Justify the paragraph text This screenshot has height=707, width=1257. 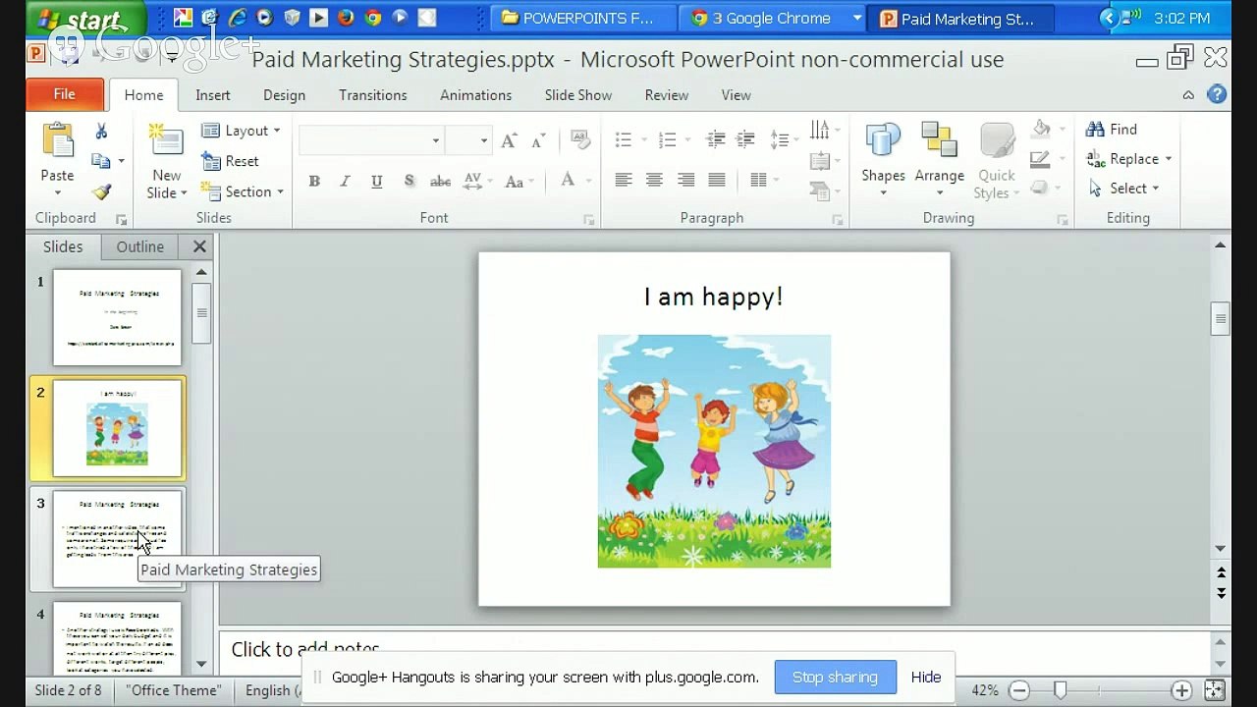717,180
